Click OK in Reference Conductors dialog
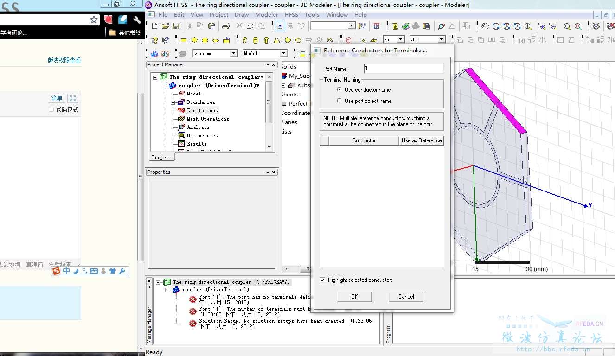615x356 pixels. tap(354, 297)
